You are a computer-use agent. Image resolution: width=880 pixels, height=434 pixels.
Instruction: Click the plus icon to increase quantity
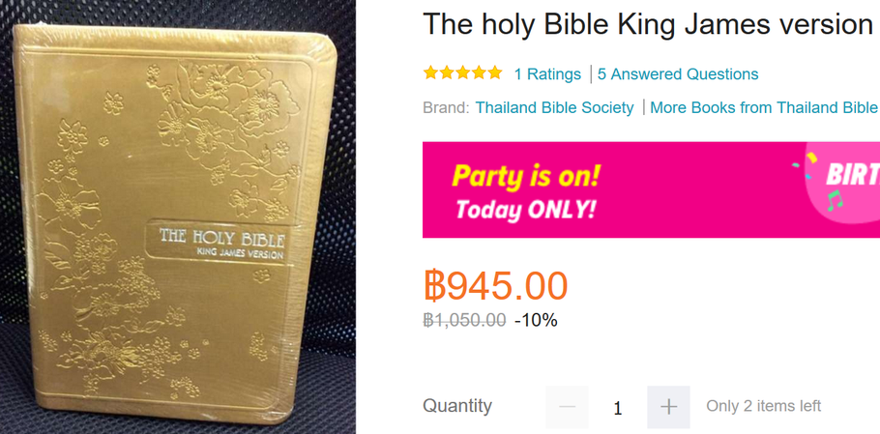pyautogui.click(x=668, y=407)
